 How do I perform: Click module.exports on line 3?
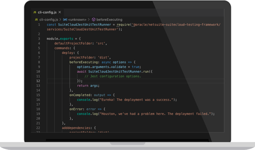(x=60, y=39)
